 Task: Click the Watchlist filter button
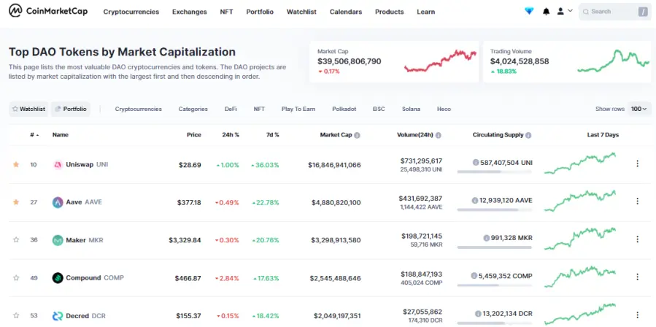28,109
